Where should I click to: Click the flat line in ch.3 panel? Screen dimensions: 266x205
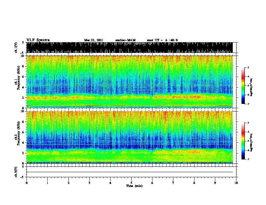129,172
